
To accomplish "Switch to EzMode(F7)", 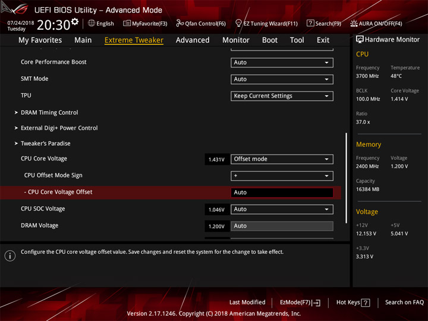I will [x=300, y=303].
